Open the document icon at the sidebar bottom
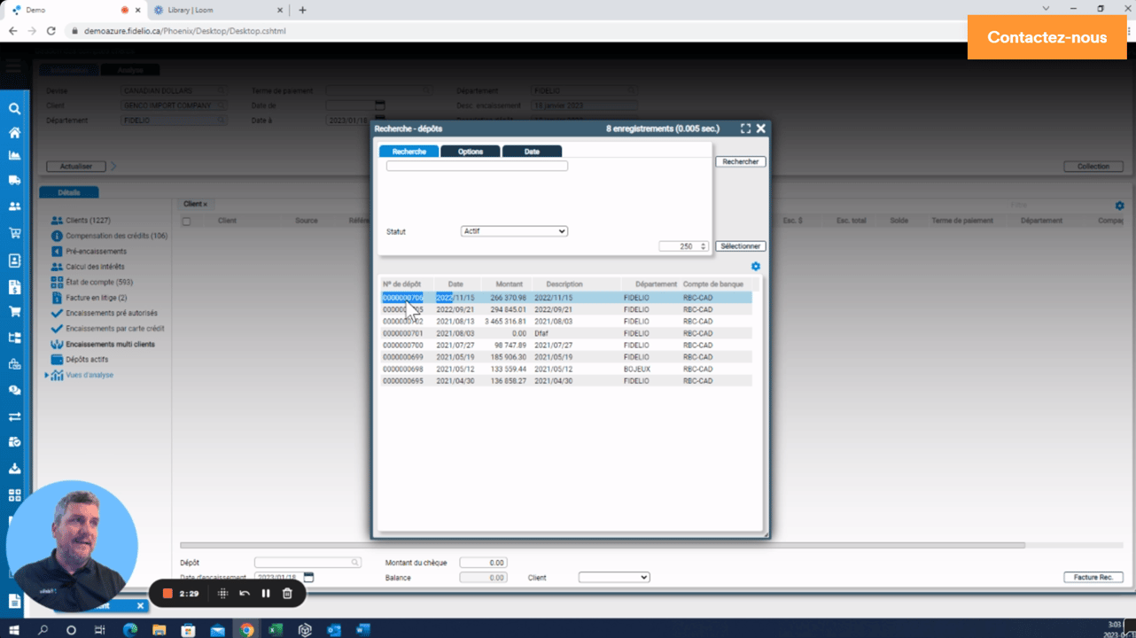The image size is (1136, 638). pos(14,601)
